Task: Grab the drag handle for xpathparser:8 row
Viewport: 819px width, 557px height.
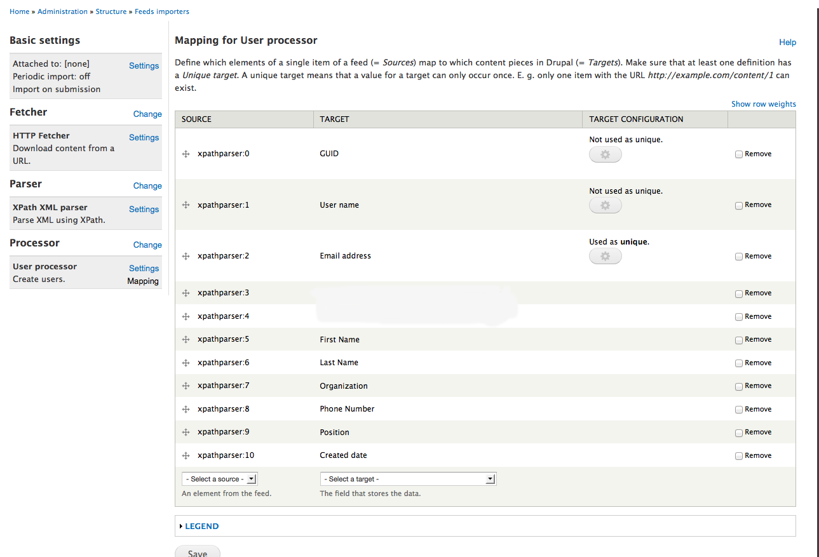Action: point(186,409)
